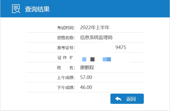This screenshot has height=111, width=170.
Task: Click the morning score 57.00
Action: [86, 77]
